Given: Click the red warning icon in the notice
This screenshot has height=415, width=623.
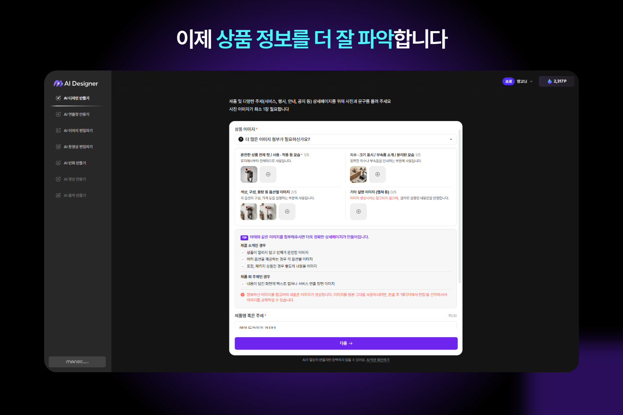Looking at the screenshot, I should [x=243, y=295].
